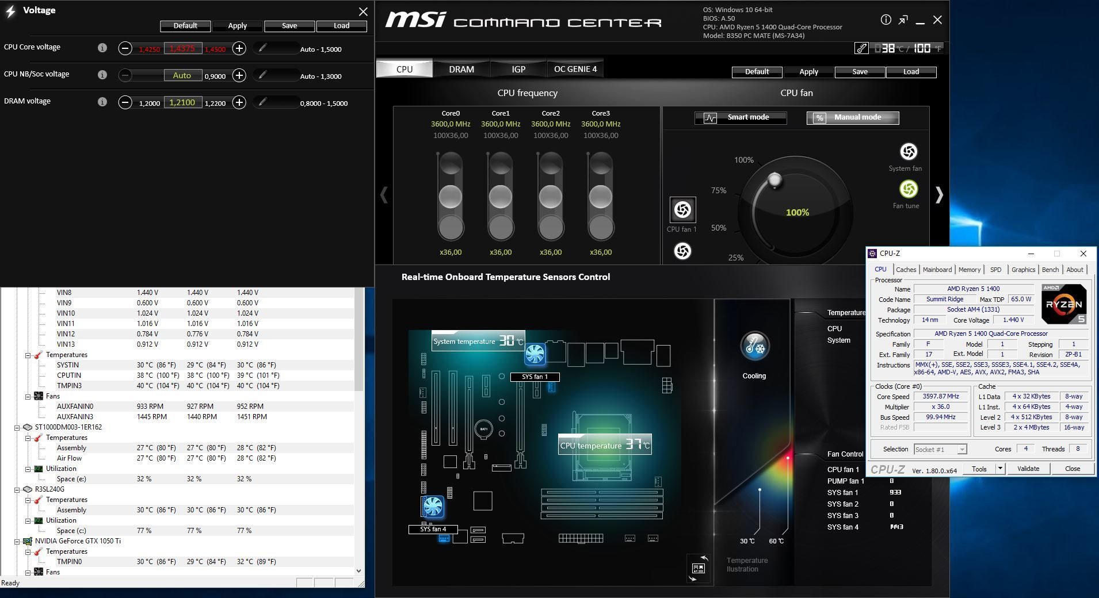Click Validate button in CPU-Z

tap(1028, 469)
